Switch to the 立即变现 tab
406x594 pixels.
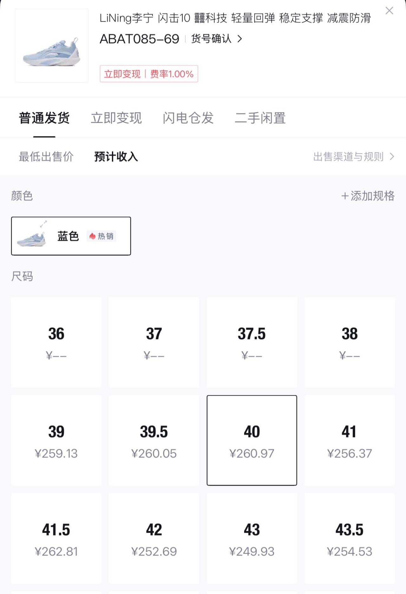[116, 118]
